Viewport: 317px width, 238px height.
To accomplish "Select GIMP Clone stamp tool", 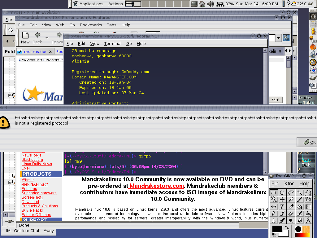I will click(308, 214).
